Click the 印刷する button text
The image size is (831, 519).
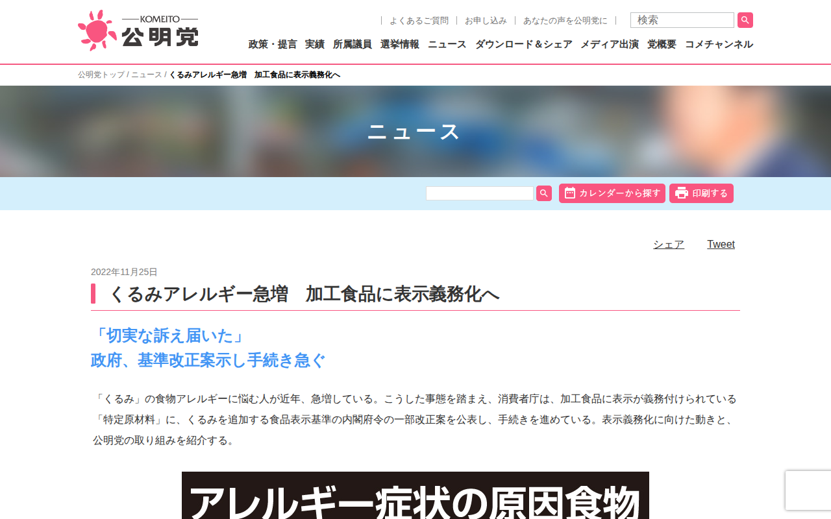tap(710, 193)
